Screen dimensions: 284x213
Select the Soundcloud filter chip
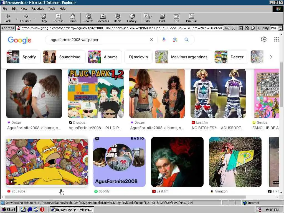coord(64,57)
